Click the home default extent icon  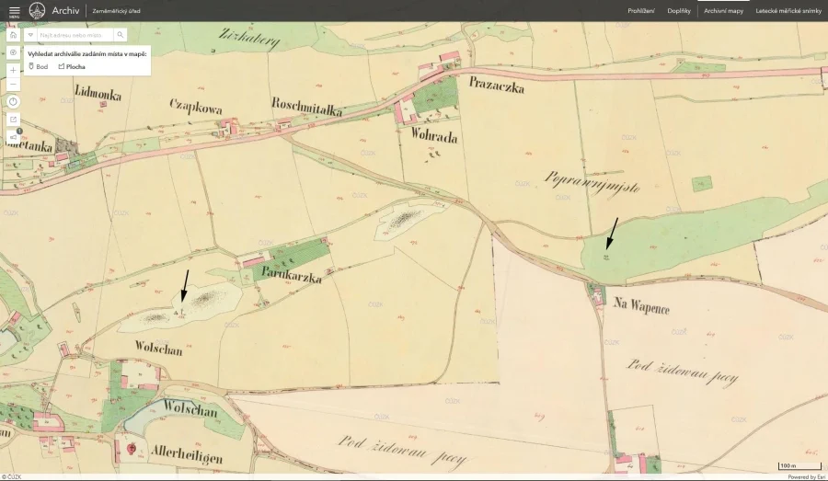(x=13, y=35)
